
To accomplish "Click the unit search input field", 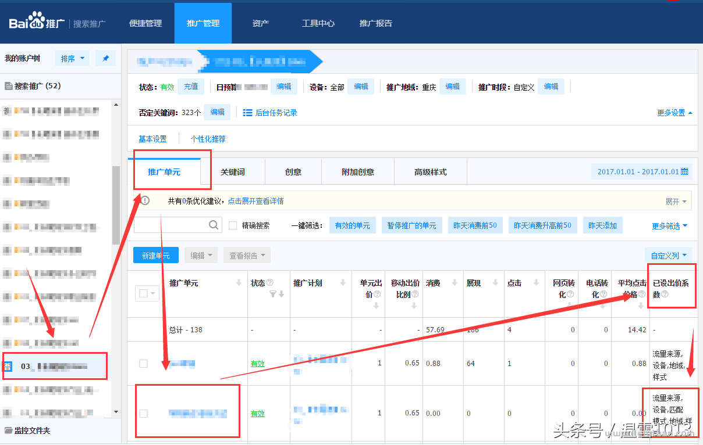I will pyautogui.click(x=171, y=225).
